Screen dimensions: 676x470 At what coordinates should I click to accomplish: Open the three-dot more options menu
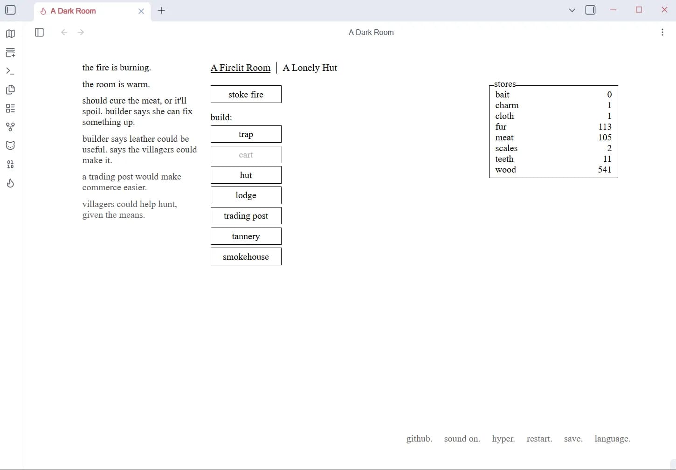coord(662,32)
